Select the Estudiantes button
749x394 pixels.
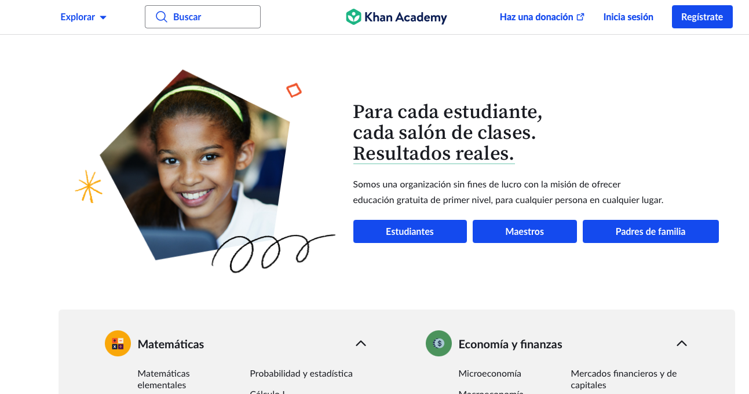click(x=410, y=231)
